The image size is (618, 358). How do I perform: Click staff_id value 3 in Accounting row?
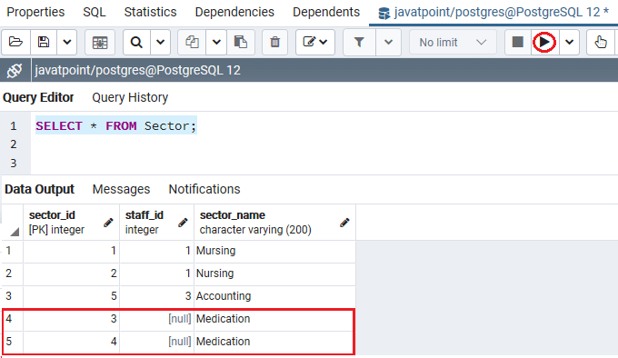coord(157,296)
